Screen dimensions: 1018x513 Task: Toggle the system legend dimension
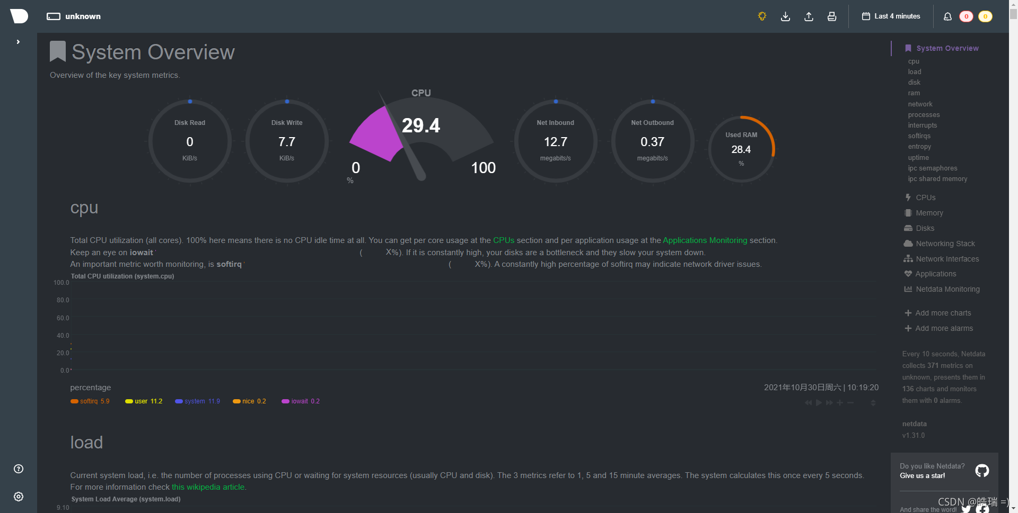[x=197, y=401]
